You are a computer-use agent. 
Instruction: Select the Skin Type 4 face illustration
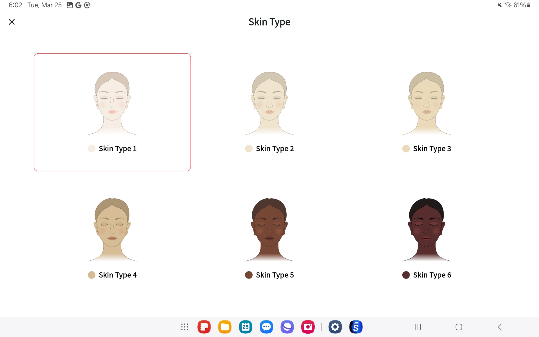click(x=112, y=230)
